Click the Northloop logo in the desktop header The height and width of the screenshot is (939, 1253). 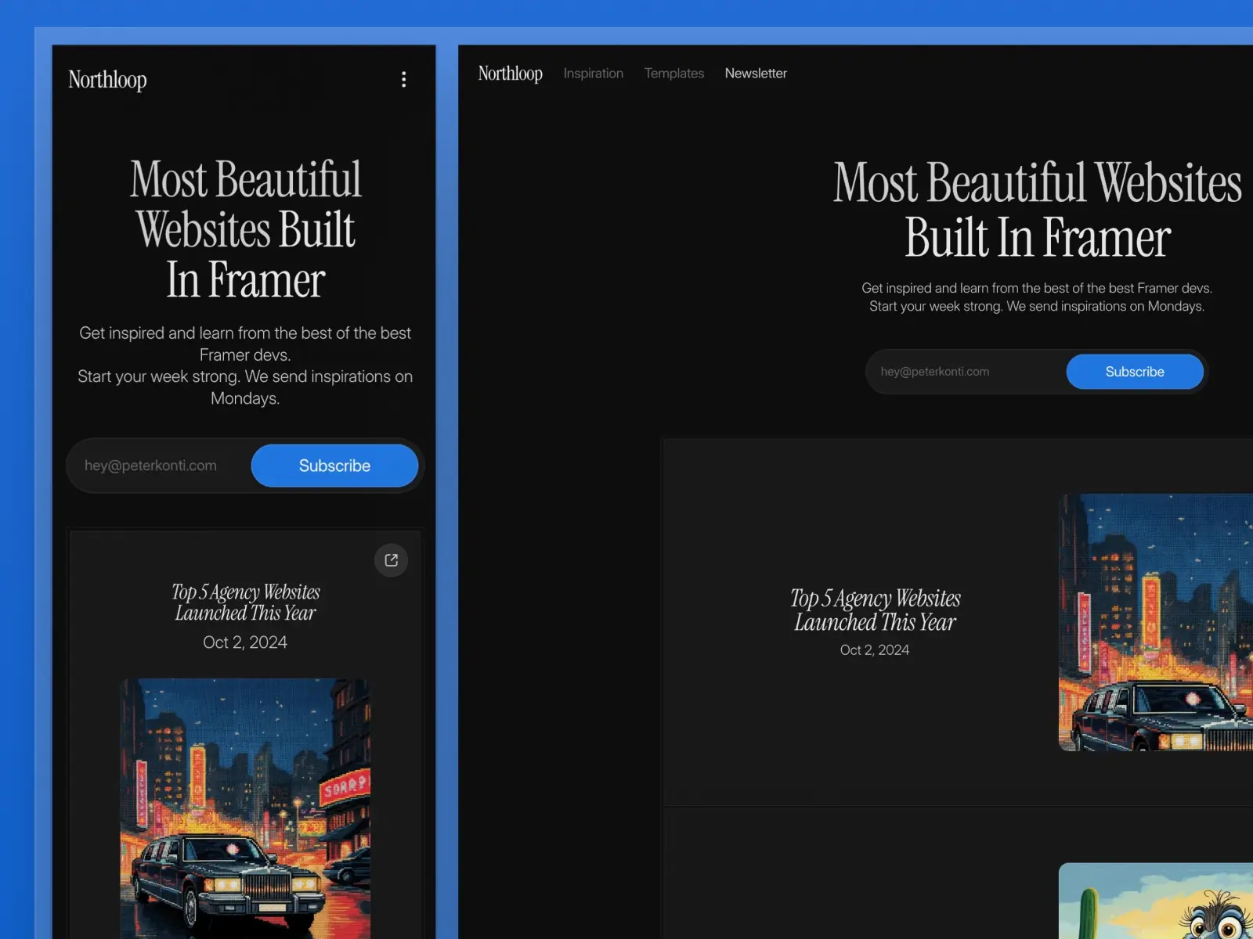pos(510,73)
